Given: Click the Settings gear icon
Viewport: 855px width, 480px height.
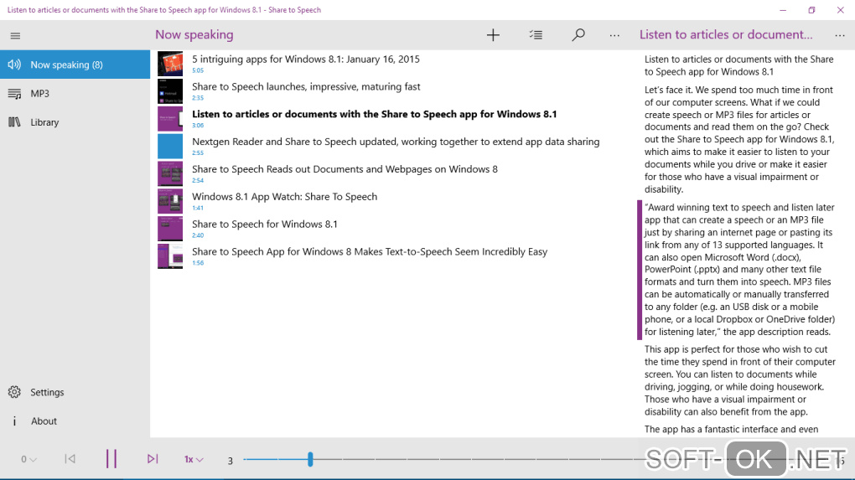Looking at the screenshot, I should point(14,392).
